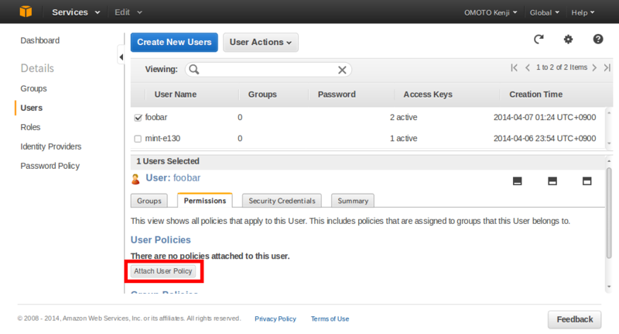Sort by the Groups column header

(262, 95)
